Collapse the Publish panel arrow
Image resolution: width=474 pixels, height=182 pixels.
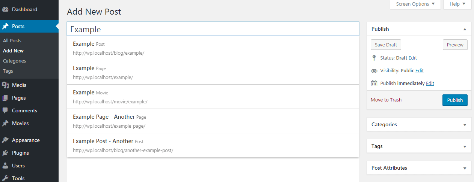465,29
